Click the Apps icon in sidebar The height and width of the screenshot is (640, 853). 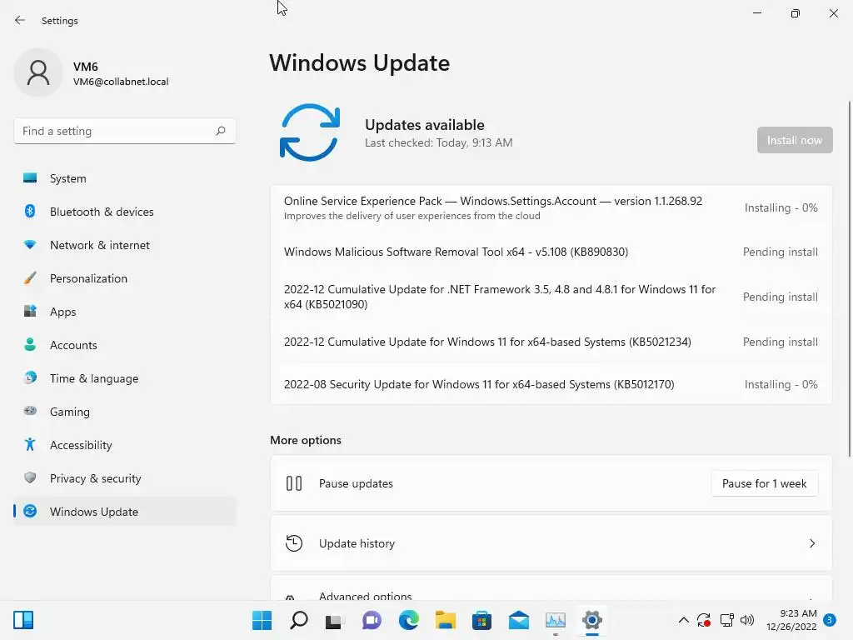click(x=30, y=312)
